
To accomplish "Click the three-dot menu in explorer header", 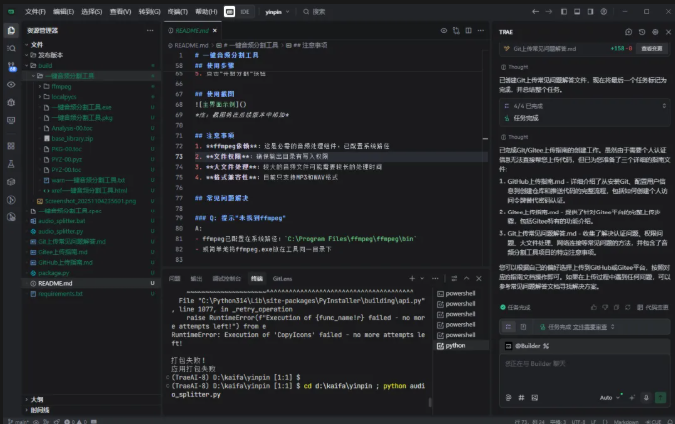I will pos(151,31).
